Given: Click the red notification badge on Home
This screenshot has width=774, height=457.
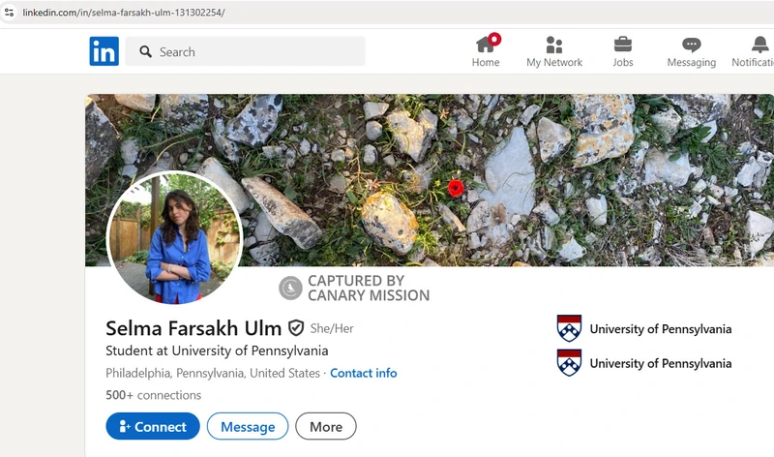Looking at the screenshot, I should pos(494,39).
